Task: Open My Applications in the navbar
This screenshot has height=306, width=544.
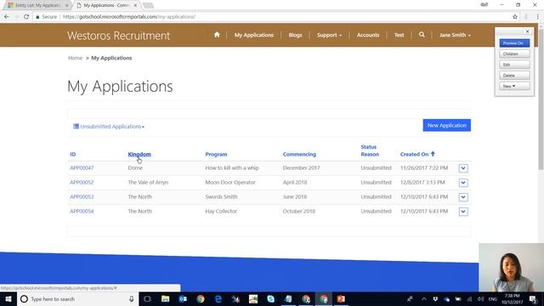Action: [x=253, y=35]
